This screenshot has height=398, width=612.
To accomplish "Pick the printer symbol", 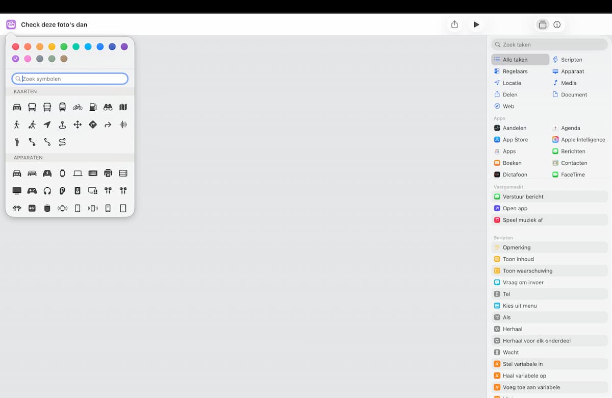I will tap(108, 173).
